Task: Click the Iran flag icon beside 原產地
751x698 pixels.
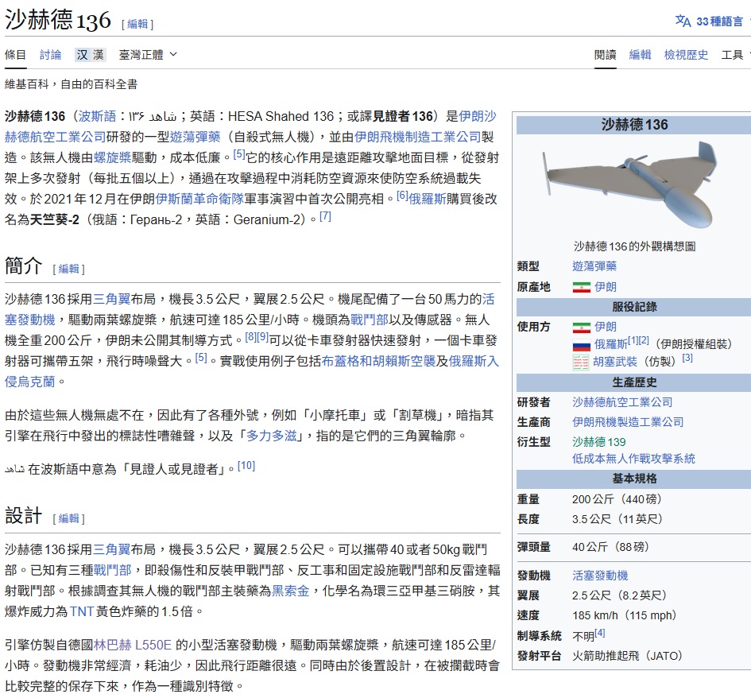Action: tap(581, 287)
